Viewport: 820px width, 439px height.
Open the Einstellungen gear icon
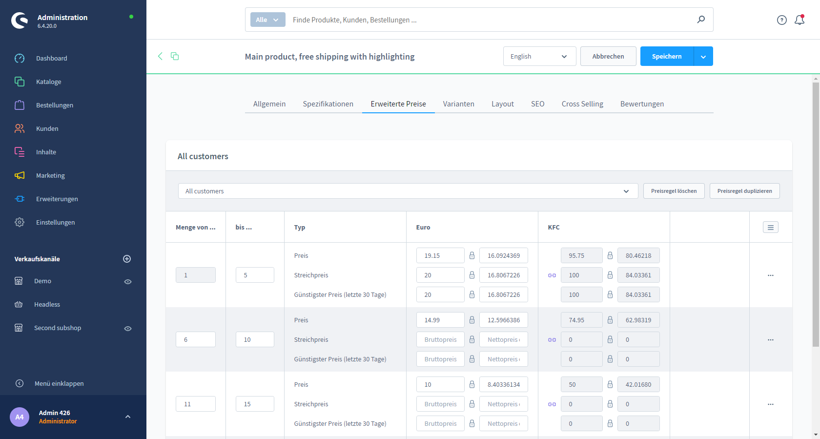click(x=20, y=222)
